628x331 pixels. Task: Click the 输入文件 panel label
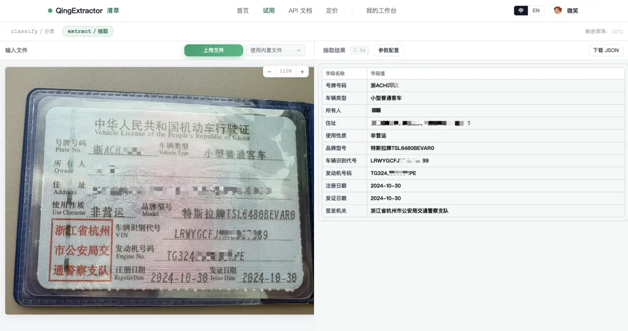(16, 51)
